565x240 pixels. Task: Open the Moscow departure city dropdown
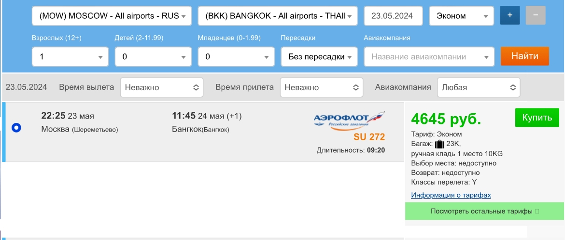[112, 16]
